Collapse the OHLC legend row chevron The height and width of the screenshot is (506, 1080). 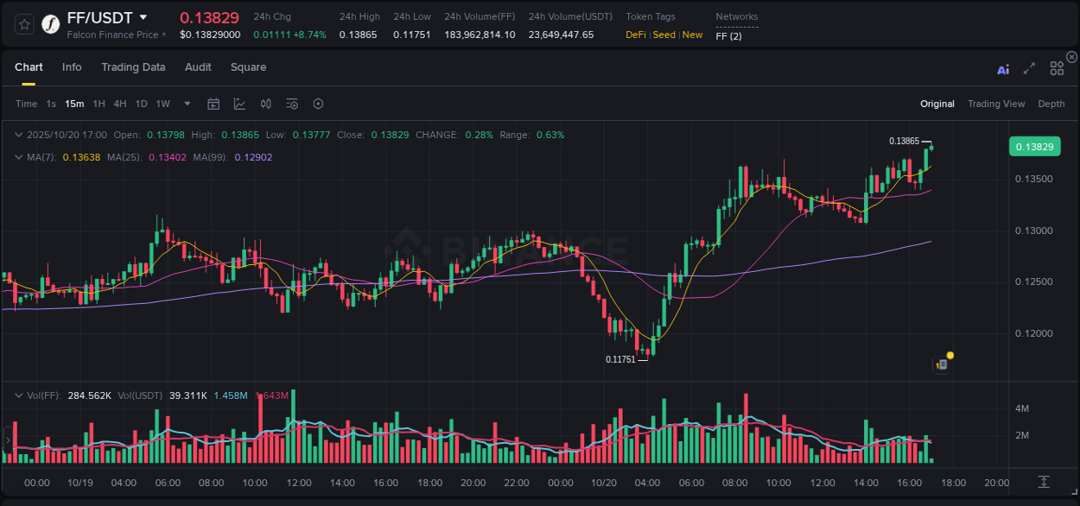coord(19,135)
